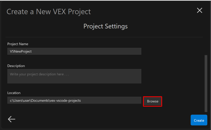Screen dimensions: 211x130
Task: Click inside the Description text area
Action: coord(74,78)
